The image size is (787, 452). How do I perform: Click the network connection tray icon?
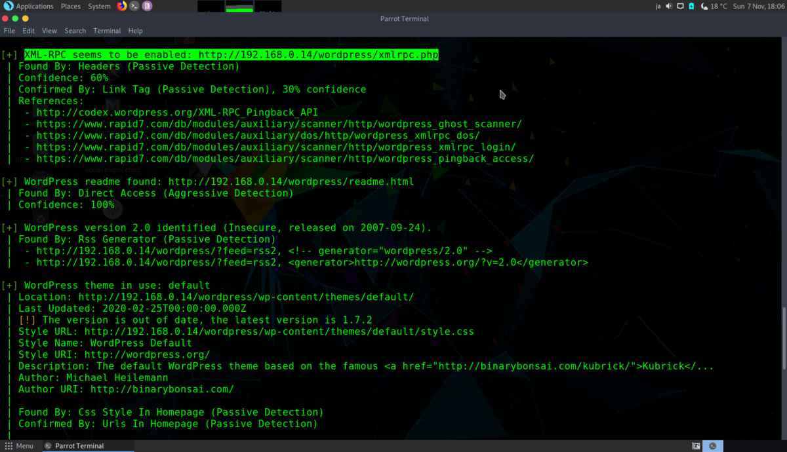[680, 6]
